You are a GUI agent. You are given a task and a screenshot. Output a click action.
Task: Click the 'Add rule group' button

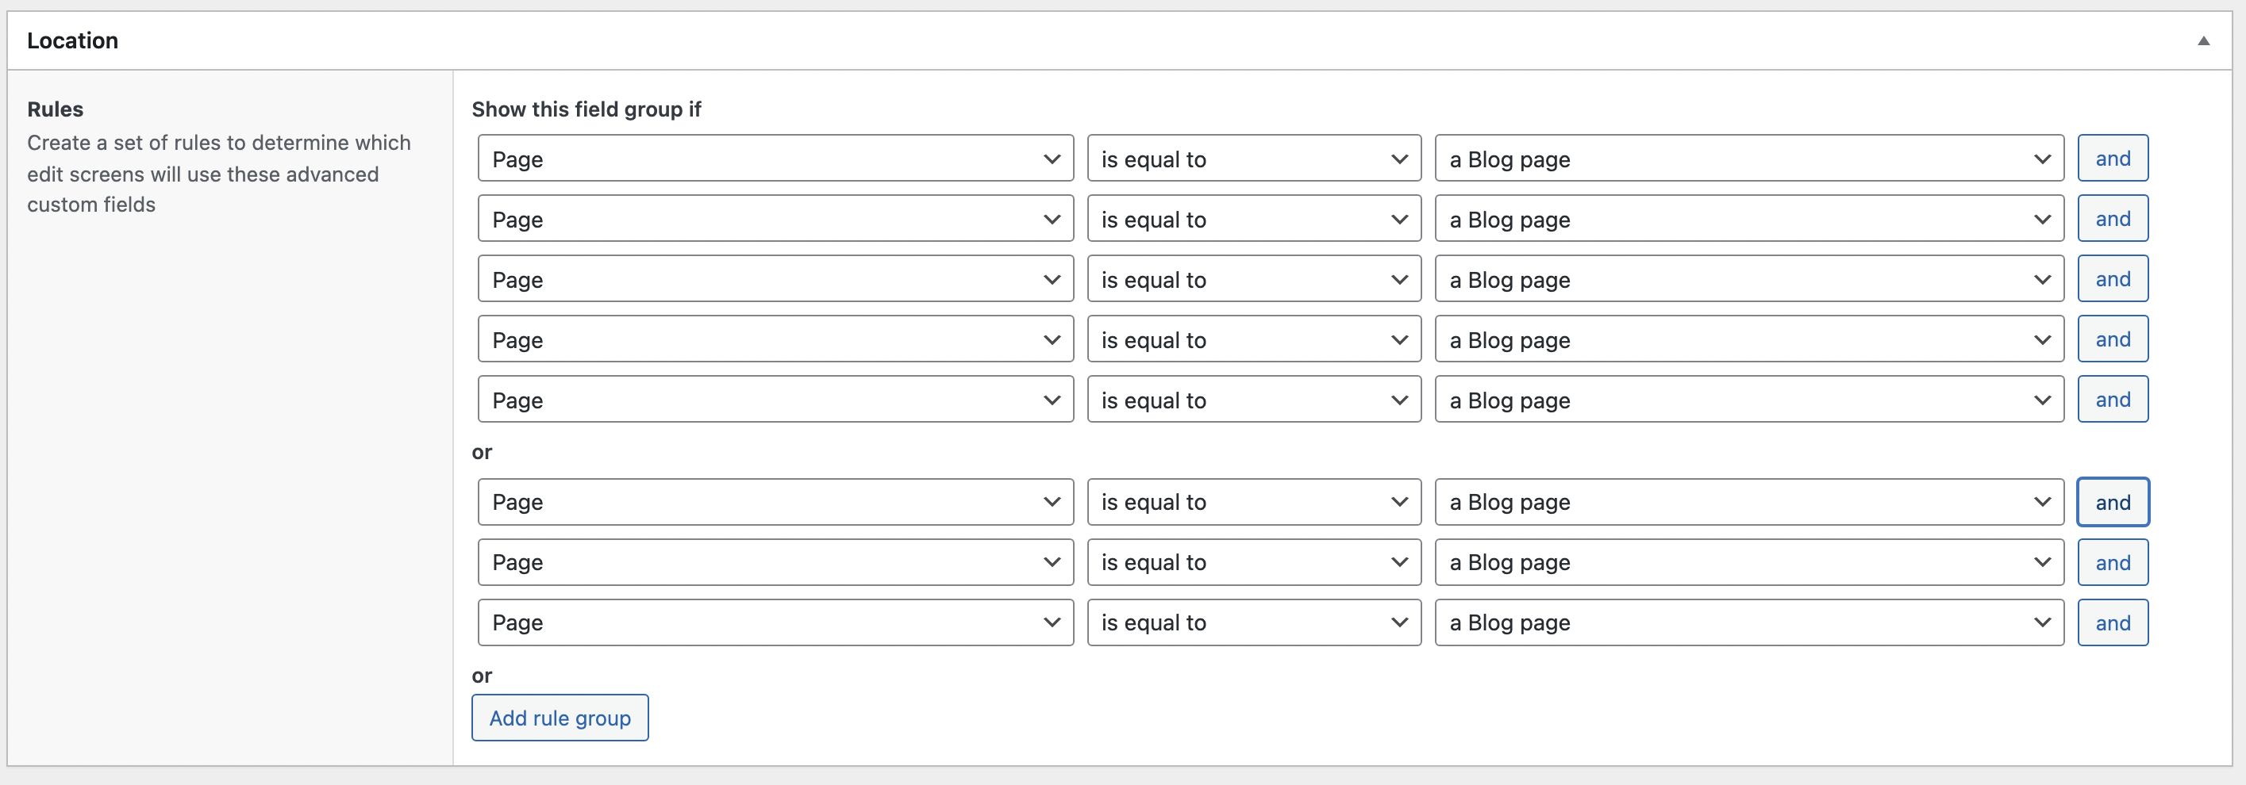click(560, 717)
